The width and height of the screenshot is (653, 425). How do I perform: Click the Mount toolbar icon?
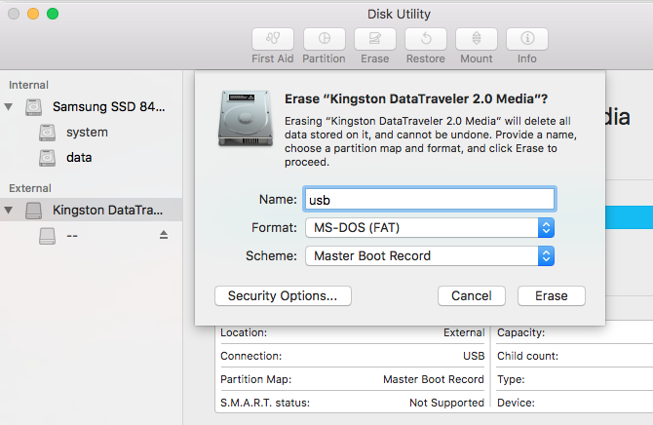tap(476, 39)
